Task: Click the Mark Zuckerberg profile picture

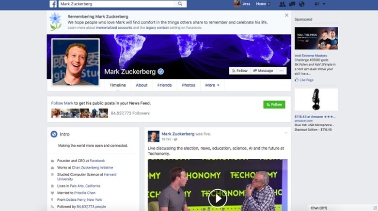Action: click(x=76, y=62)
